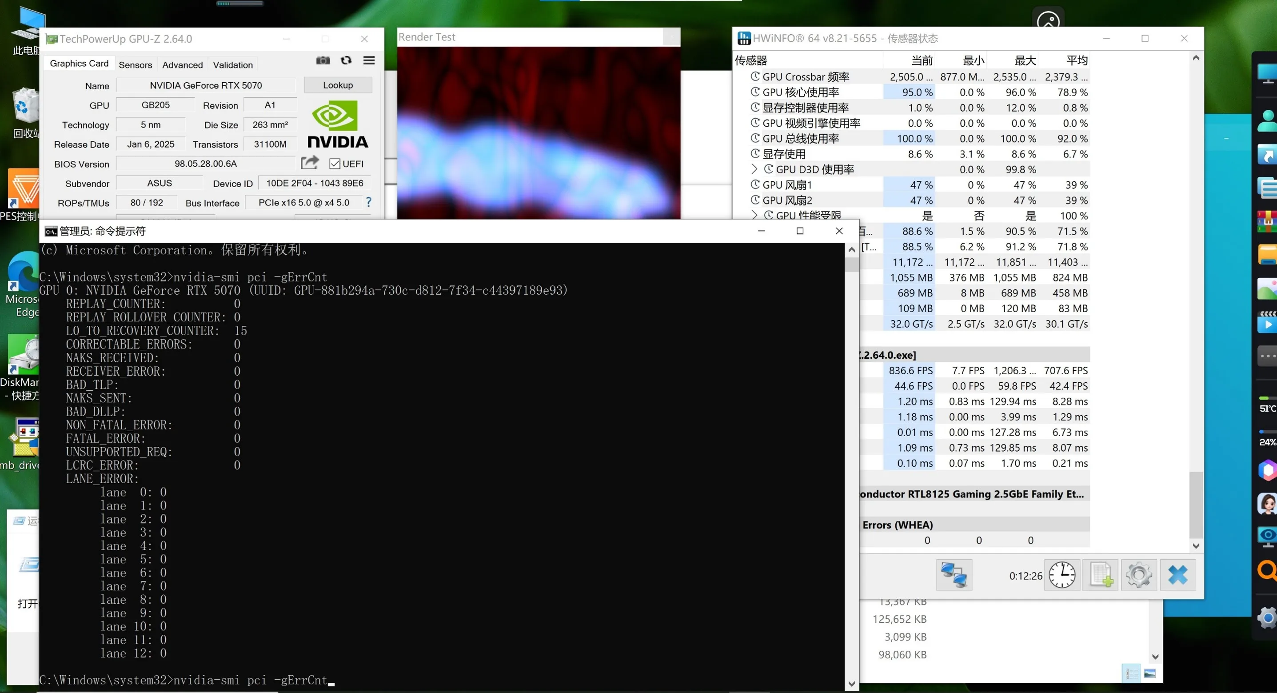Toggle the UEFI checkbox
The image size is (1277, 693).
tap(335, 164)
